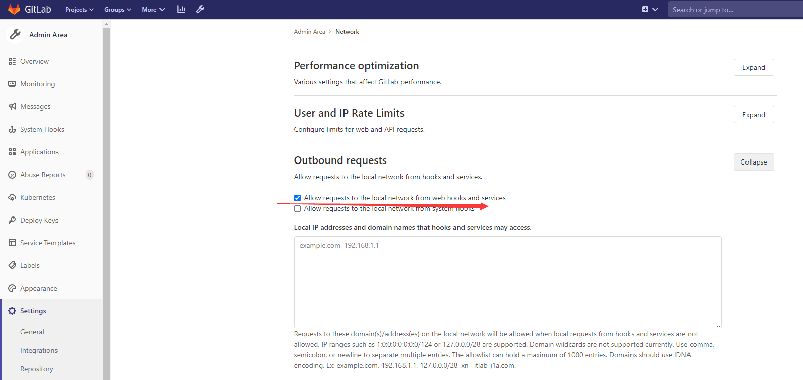Click the new item plus icon
The image size is (803, 380).
pyautogui.click(x=645, y=9)
